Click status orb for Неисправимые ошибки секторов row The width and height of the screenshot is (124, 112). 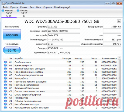pos(5,107)
